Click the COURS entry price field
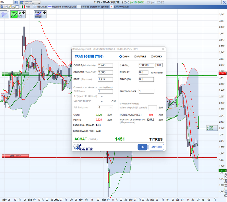227x202 pixels. 105,65
